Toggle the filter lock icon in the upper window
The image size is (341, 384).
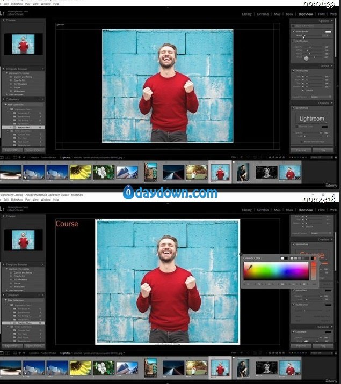pos(336,157)
